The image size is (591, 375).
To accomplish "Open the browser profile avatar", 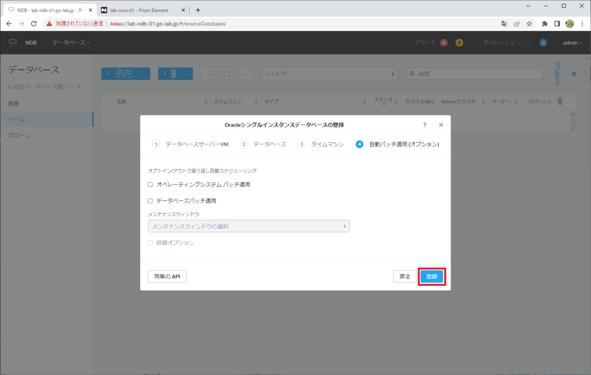I will [570, 24].
